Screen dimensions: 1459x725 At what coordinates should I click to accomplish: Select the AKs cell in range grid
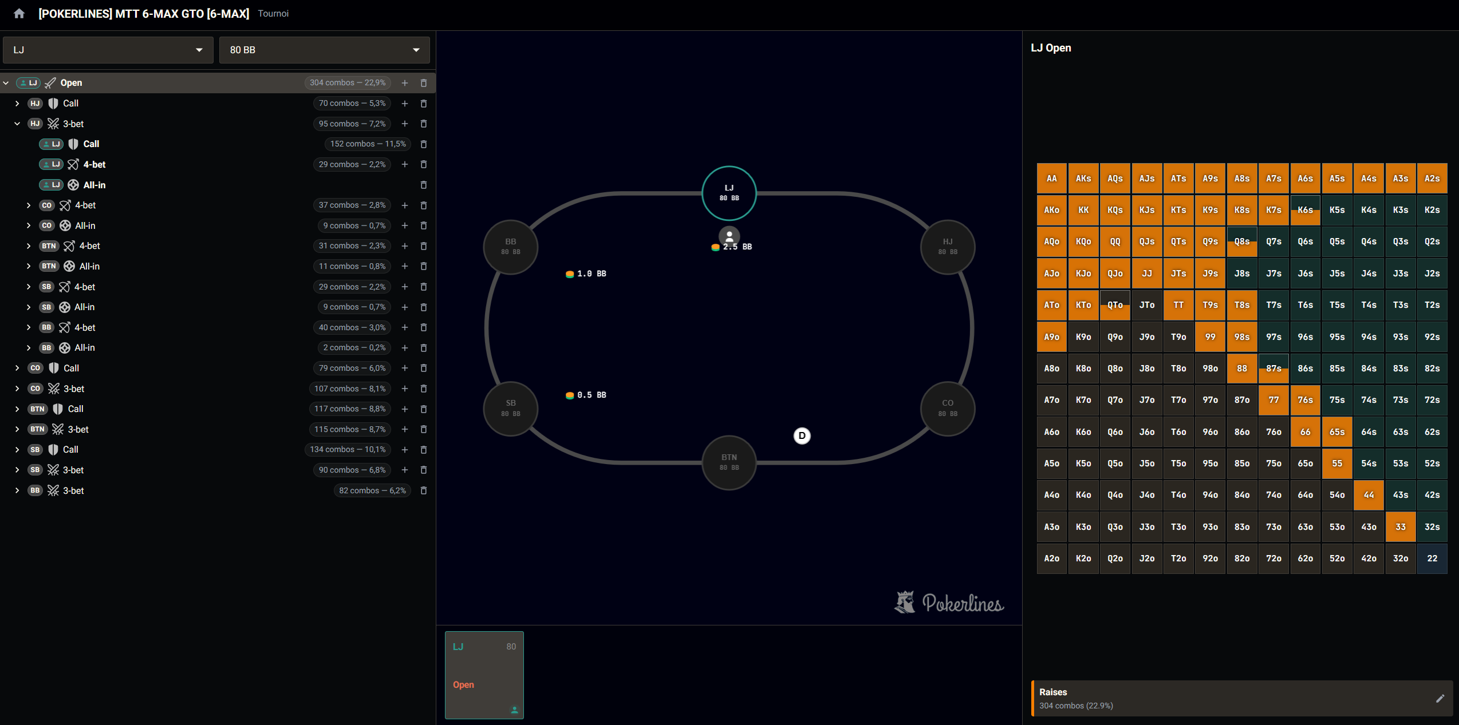click(1083, 179)
